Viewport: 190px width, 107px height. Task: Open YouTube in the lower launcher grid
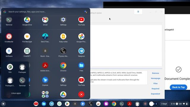81,80
